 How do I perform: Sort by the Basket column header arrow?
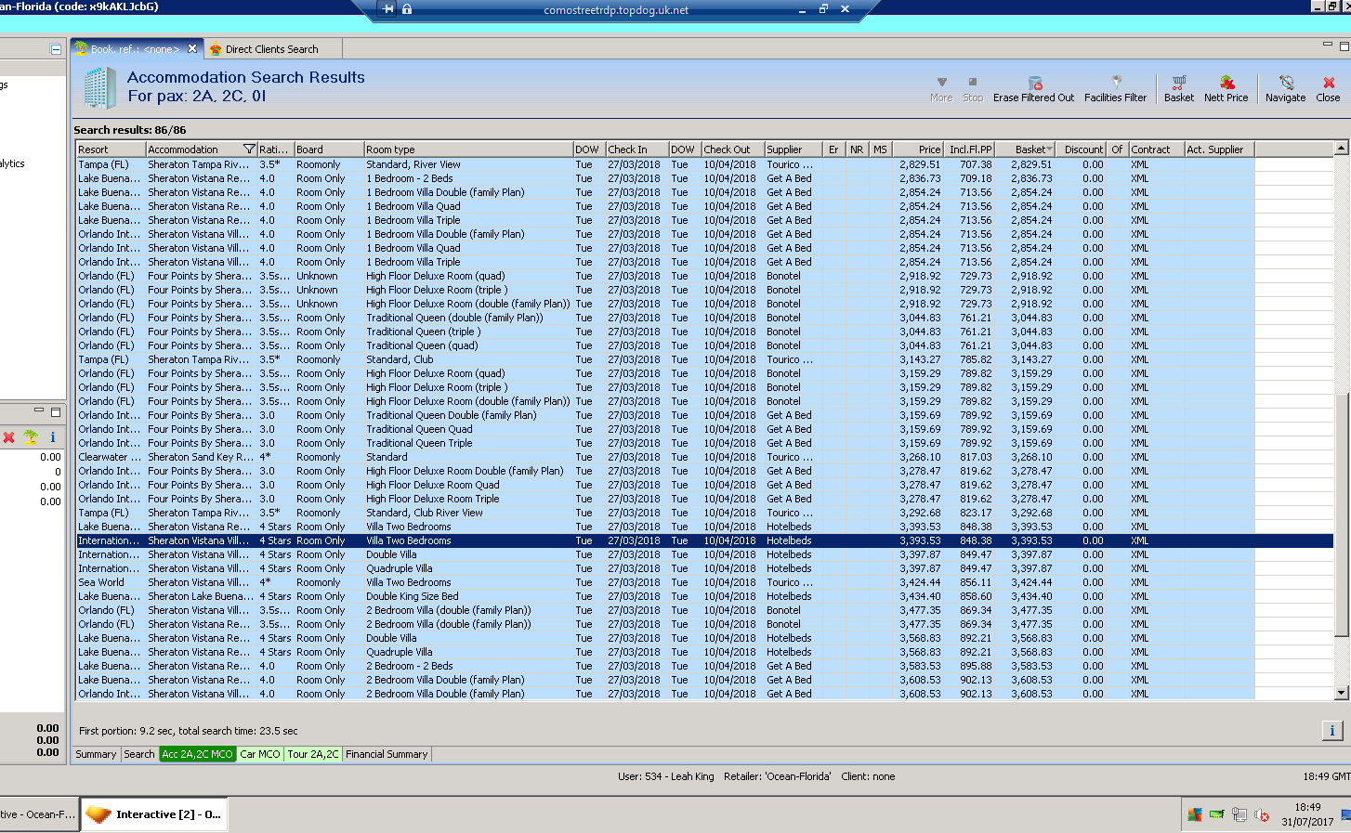(x=1050, y=150)
